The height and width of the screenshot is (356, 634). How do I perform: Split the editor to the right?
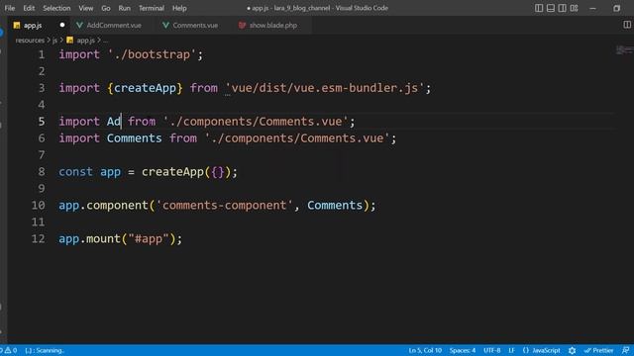coord(627,25)
